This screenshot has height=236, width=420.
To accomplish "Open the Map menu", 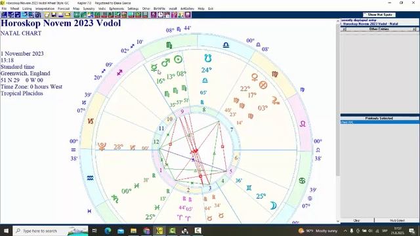I will [x=76, y=9].
